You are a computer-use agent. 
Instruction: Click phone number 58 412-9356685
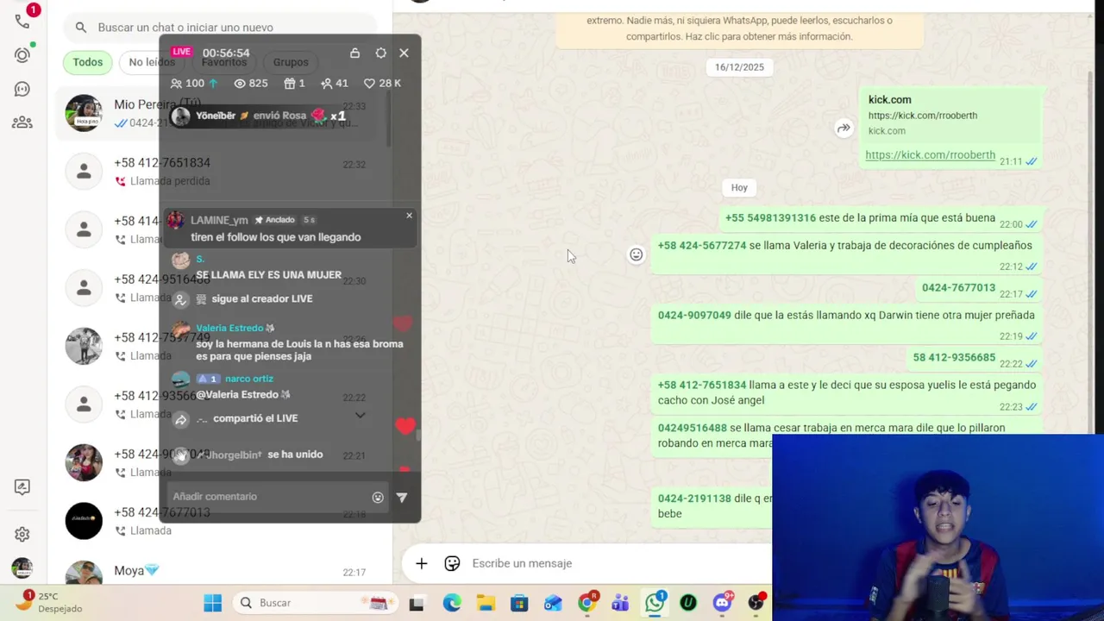(954, 358)
